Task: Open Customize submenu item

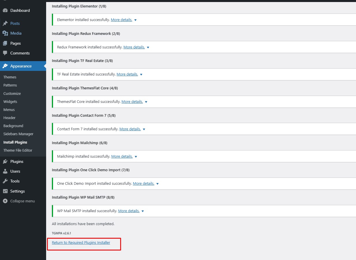Action: coord(12,93)
